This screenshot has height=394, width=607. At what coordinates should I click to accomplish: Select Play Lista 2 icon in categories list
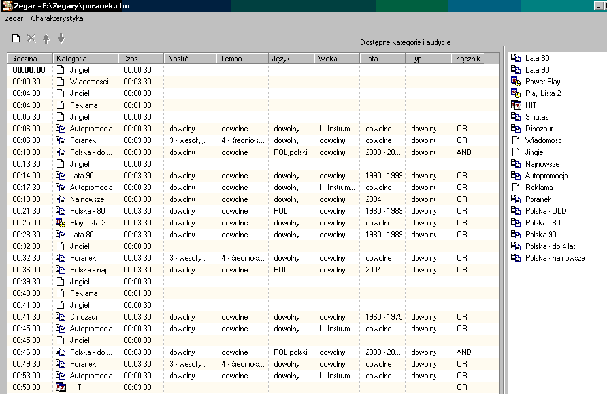(x=516, y=93)
